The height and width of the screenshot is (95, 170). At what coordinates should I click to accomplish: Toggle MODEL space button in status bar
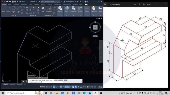[x=42, y=87]
